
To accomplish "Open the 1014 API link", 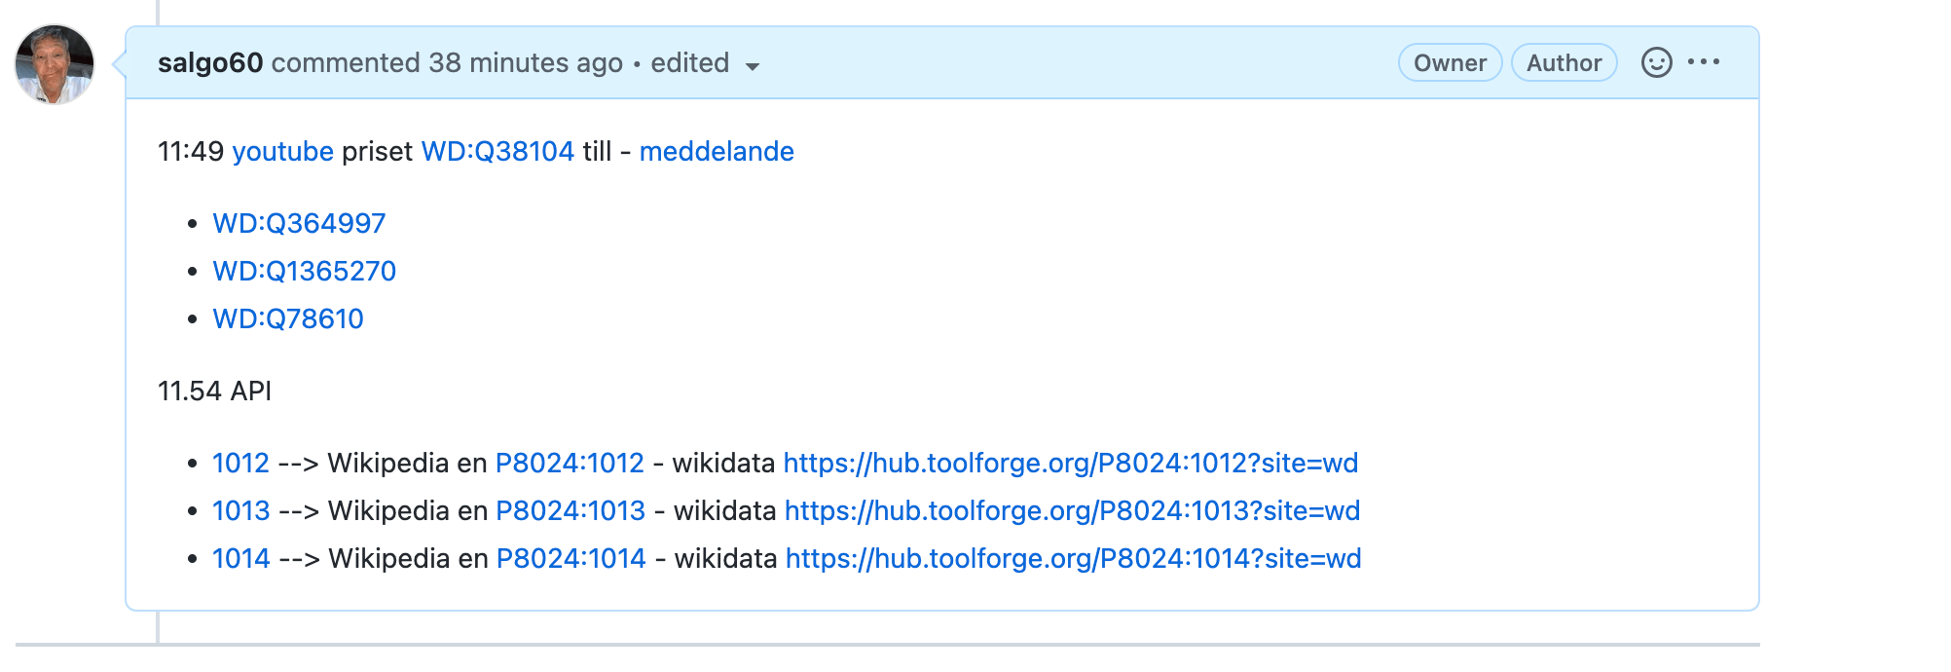I will click(x=240, y=559).
